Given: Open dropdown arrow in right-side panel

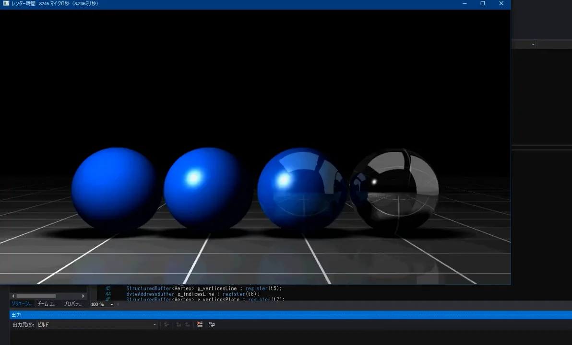Looking at the screenshot, I should 533,45.
